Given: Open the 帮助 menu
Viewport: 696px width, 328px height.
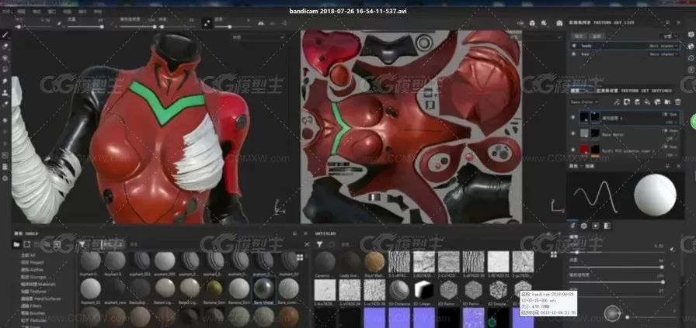Looking at the screenshot, I should 98,12.
